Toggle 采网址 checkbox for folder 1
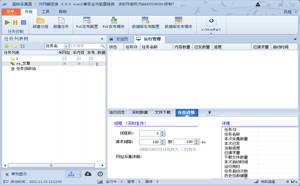The image size is (300, 186). (x=64, y=59)
